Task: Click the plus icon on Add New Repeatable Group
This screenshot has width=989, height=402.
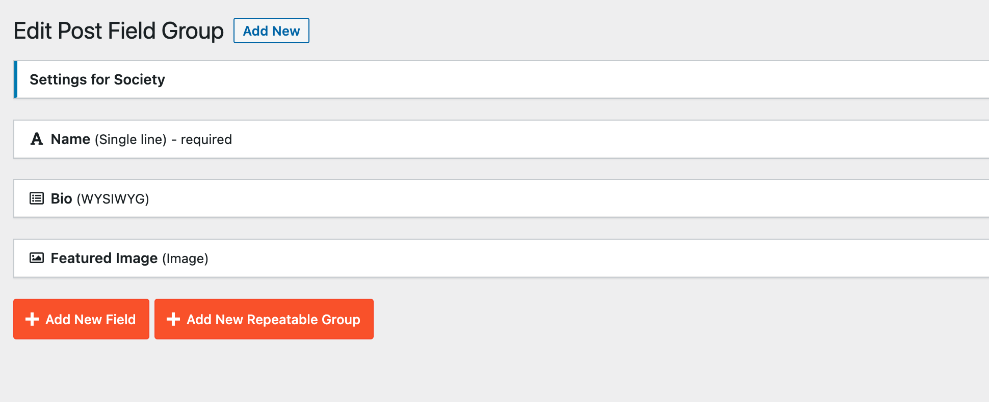Action: (173, 319)
